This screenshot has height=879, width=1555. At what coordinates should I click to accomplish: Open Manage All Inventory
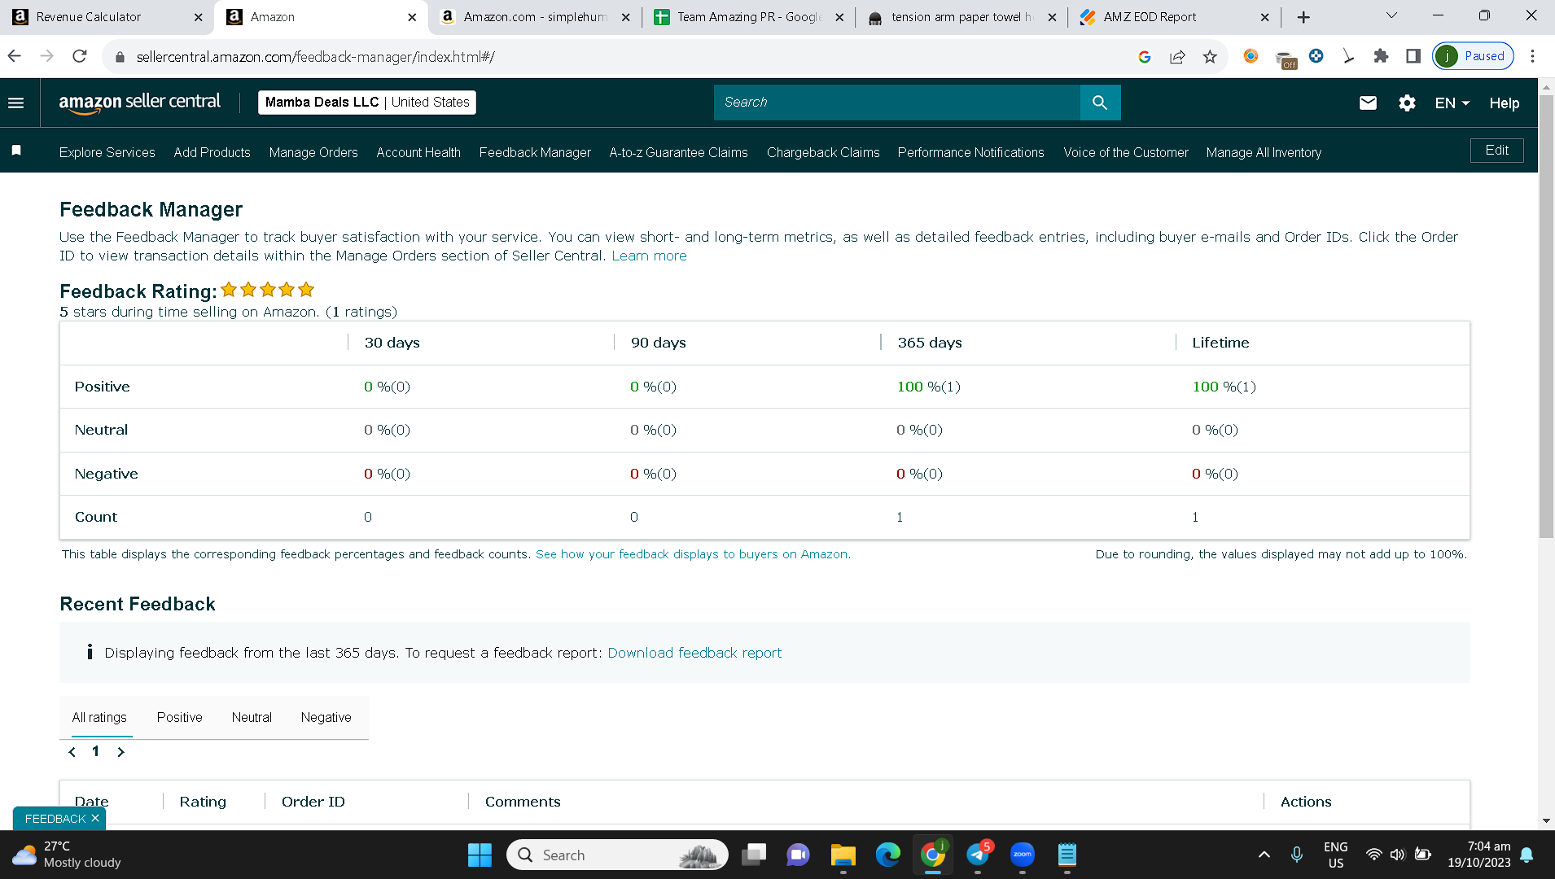click(1264, 152)
